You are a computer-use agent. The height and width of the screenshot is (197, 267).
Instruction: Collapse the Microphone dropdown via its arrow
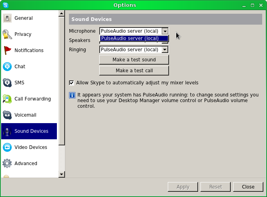(165, 31)
